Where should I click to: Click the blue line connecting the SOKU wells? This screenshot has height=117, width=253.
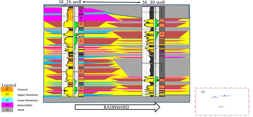(219, 96)
